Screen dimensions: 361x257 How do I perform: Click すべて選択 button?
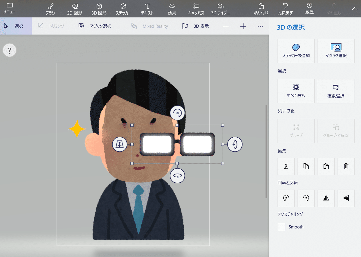(x=296, y=91)
